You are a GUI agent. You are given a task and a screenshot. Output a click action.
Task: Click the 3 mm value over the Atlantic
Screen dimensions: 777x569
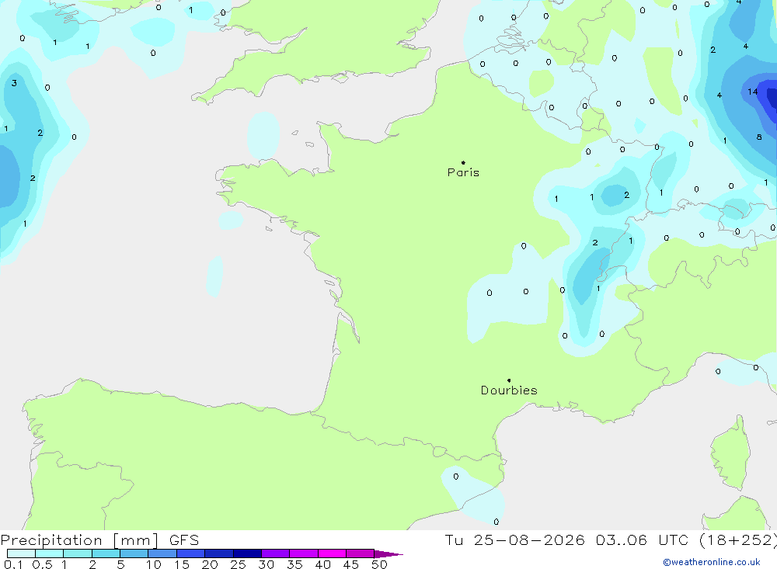[14, 83]
